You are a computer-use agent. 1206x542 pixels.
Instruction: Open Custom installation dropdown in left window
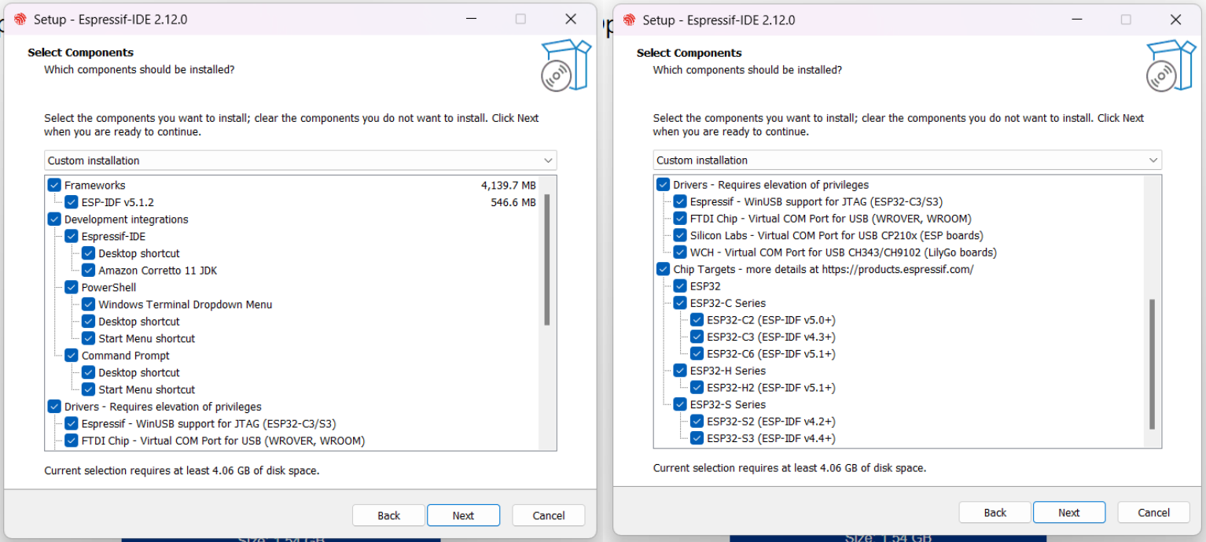300,160
